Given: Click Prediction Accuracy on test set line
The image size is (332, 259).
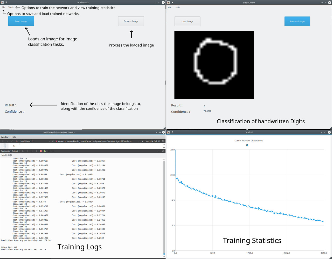Looking at the screenshot, I should [23, 249].
